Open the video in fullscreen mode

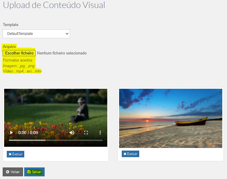pos(86,133)
